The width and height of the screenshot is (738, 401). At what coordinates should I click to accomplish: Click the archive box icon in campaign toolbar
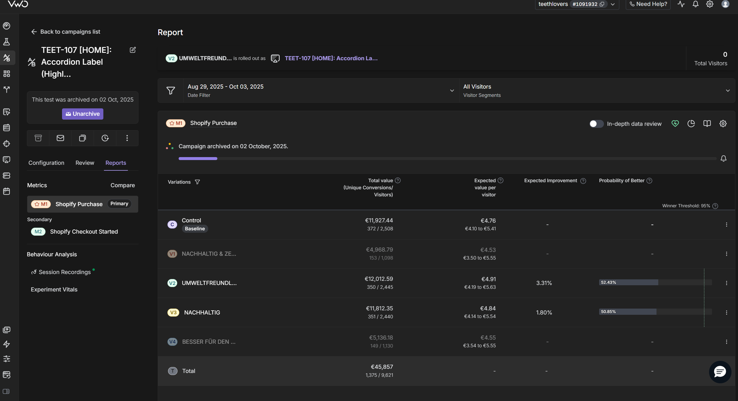[x=38, y=138]
